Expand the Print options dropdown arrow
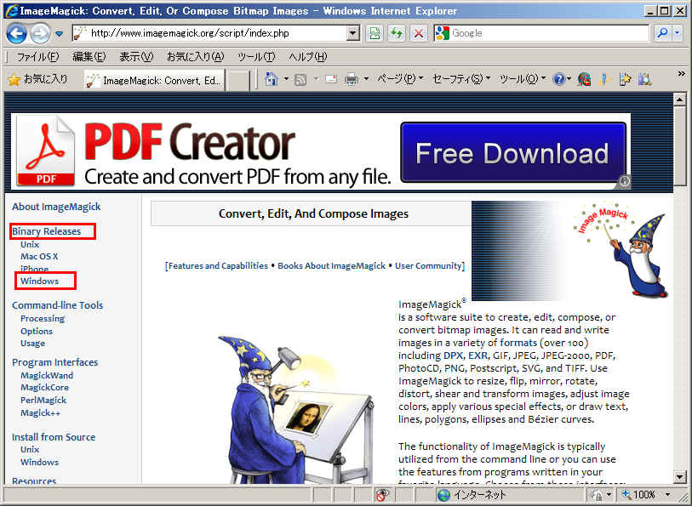Viewport: 692px width, 506px height. click(x=366, y=79)
